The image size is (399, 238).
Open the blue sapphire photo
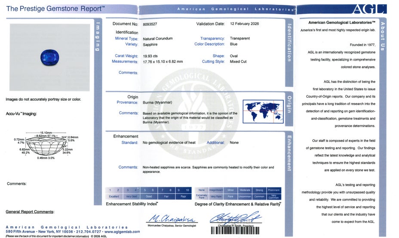coord(49,58)
